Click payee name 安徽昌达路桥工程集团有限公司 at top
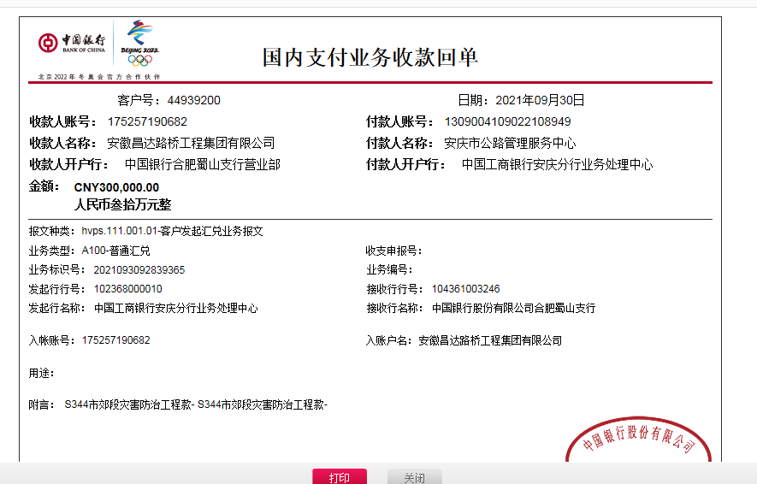757x484 pixels. (191, 143)
